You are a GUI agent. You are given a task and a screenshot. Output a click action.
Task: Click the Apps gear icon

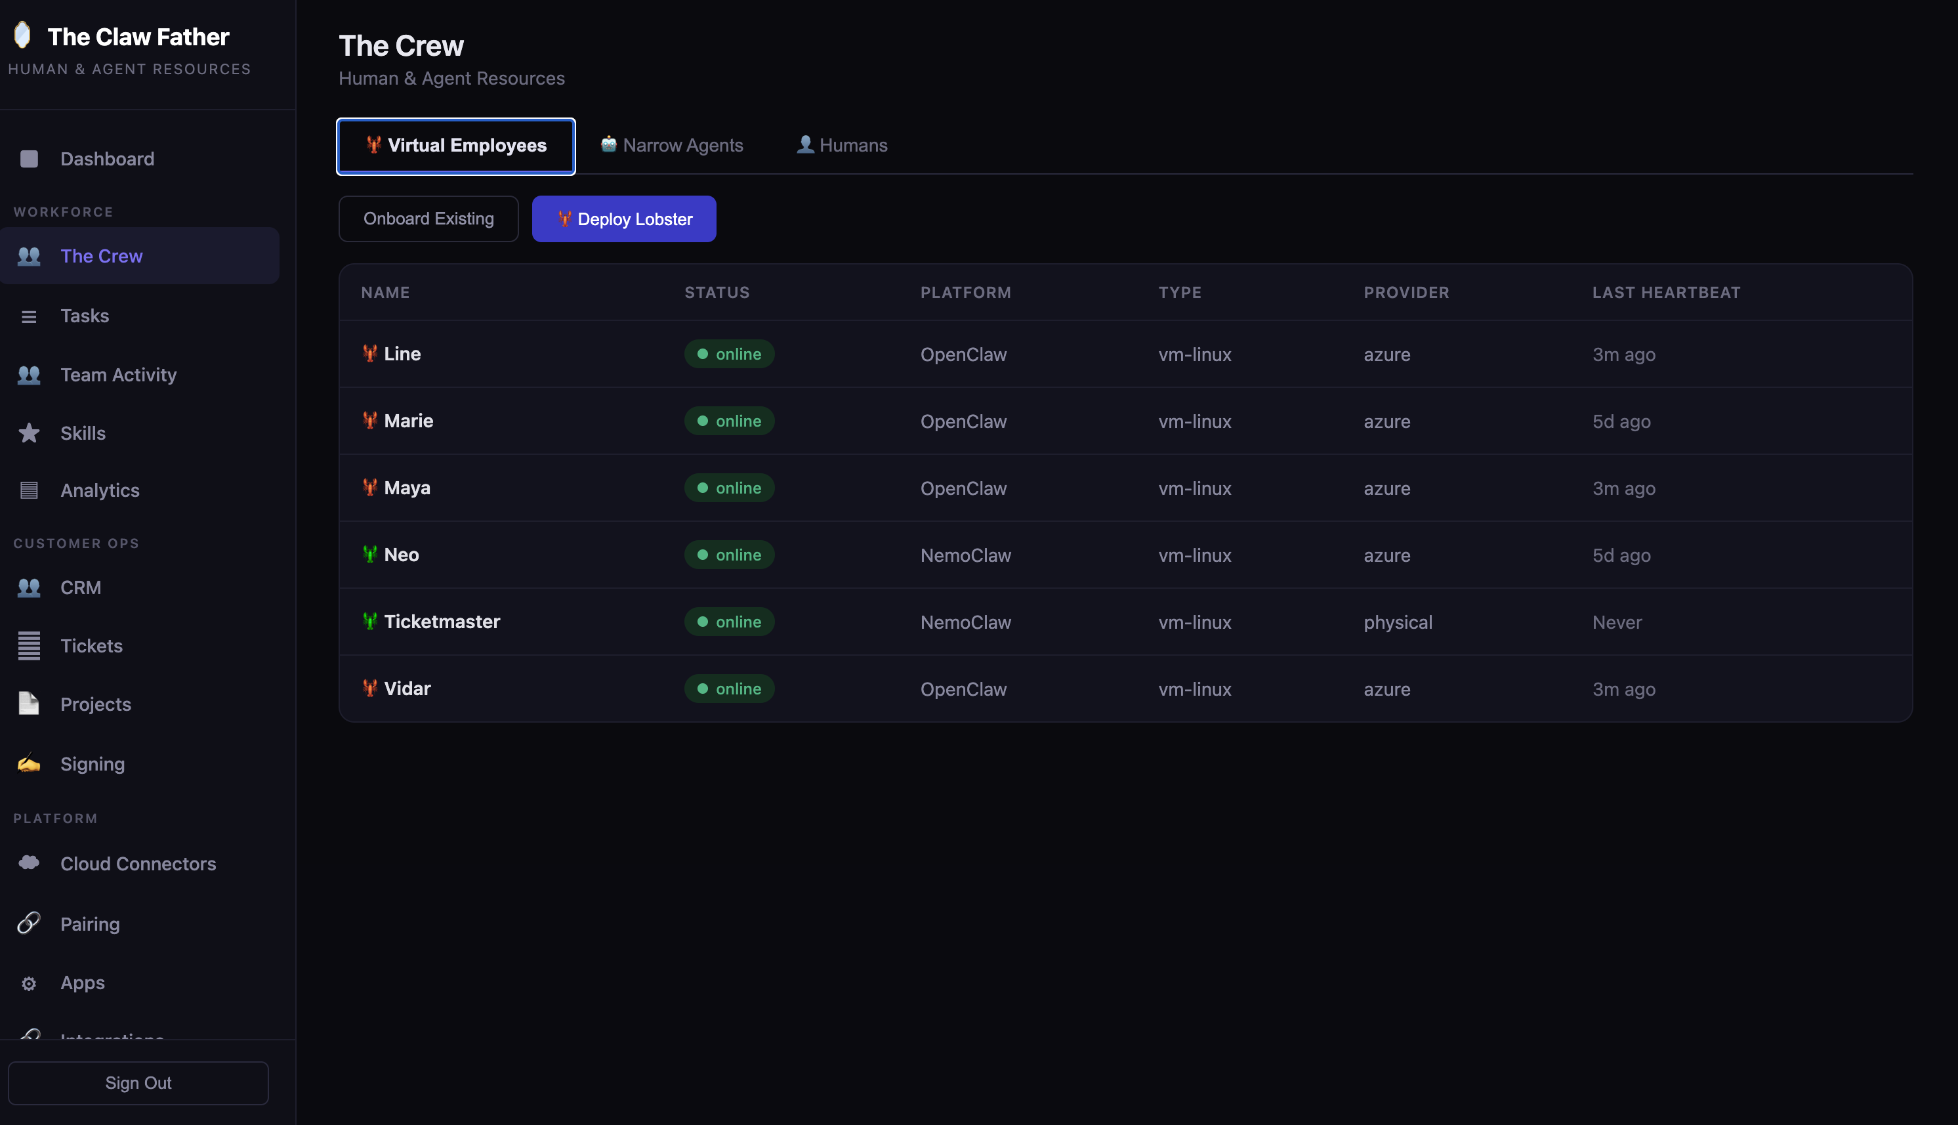click(29, 983)
